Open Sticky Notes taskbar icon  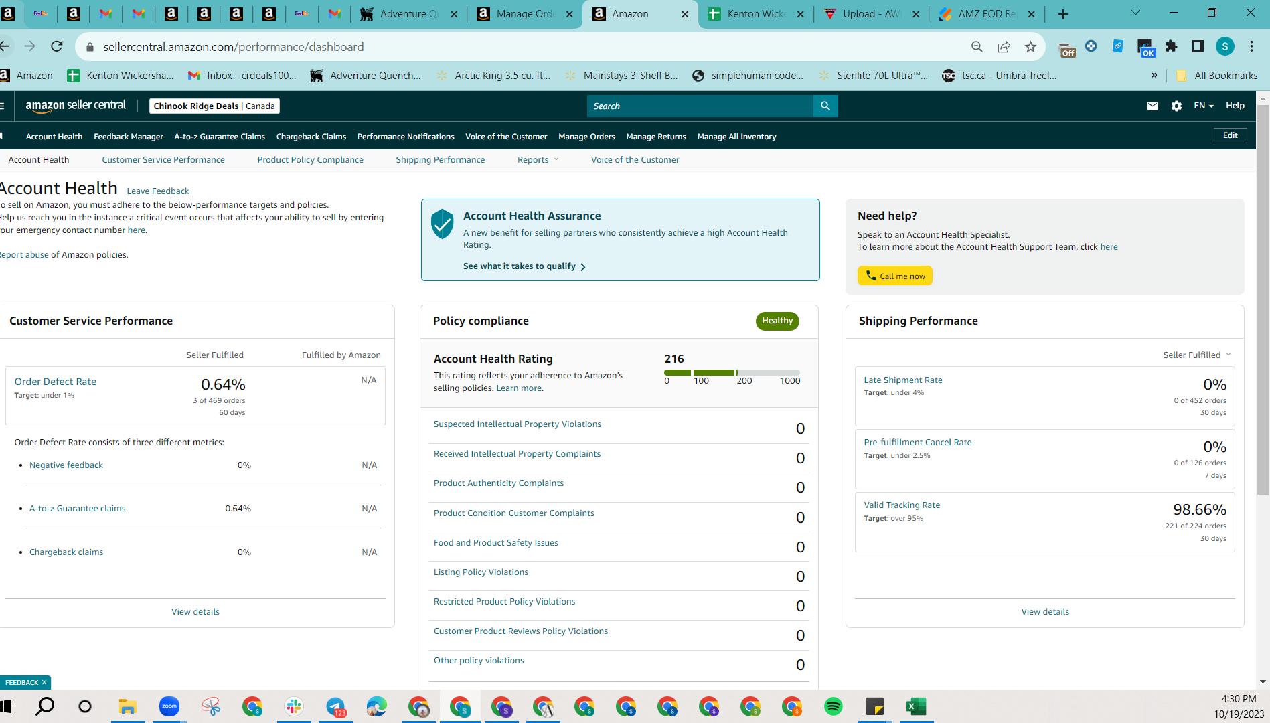coord(875,706)
